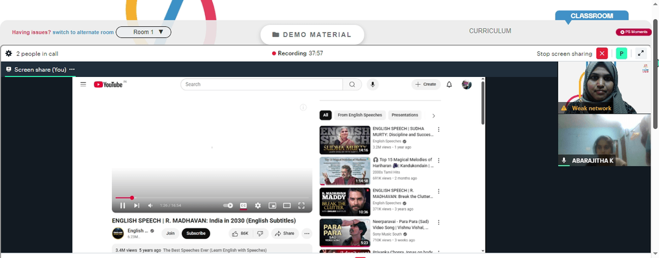Pause the playing video
This screenshot has width=659, height=258.
click(x=123, y=205)
